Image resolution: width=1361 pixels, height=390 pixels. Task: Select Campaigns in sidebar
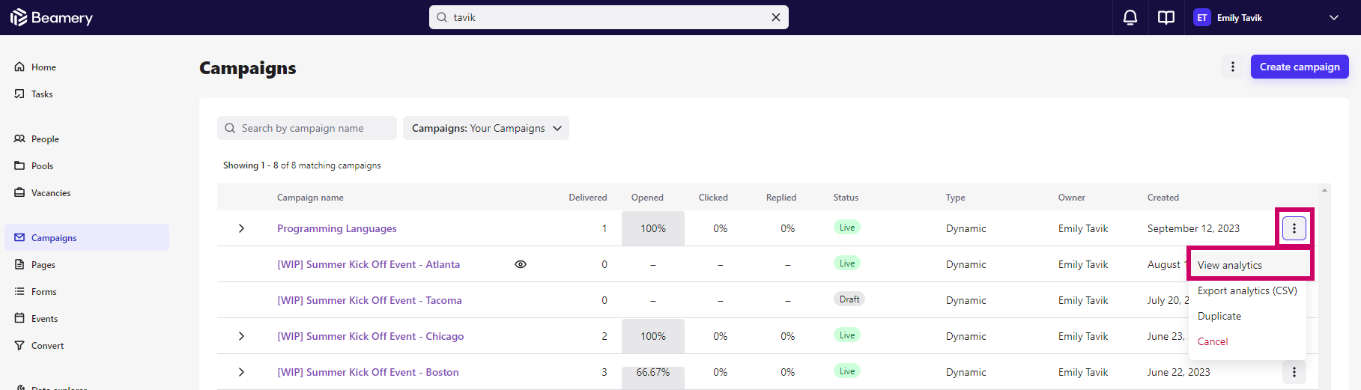[87, 237]
